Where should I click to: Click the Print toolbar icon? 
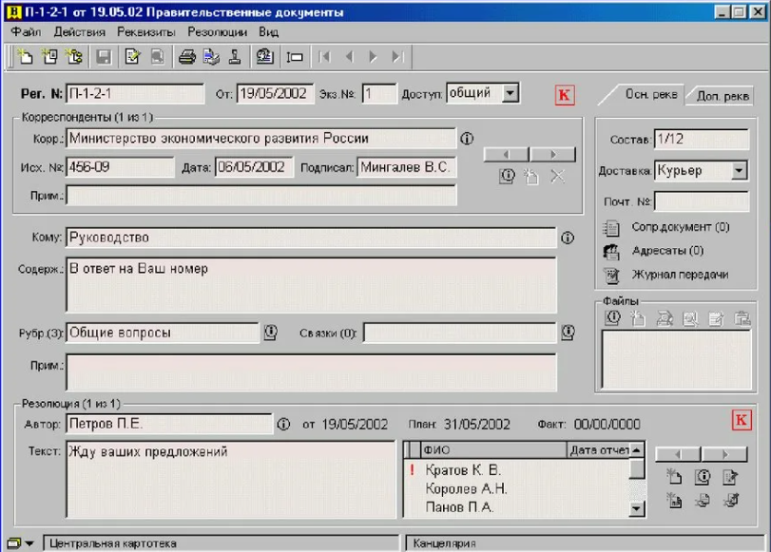point(187,57)
